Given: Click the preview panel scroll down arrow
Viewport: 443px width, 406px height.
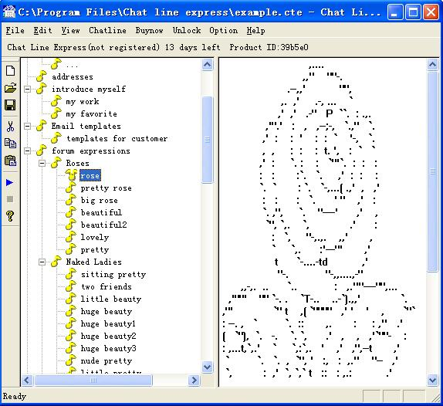Looking at the screenshot, I should coord(432,381).
